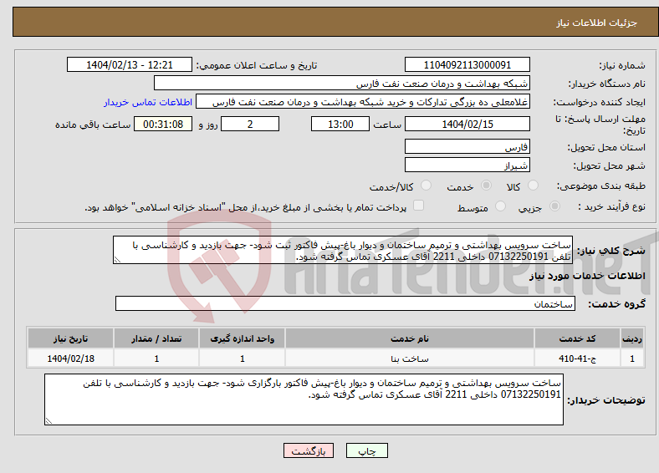Viewport: 659px width, 473px height.
Task: Select the خدمت radio button
Action: (486, 186)
